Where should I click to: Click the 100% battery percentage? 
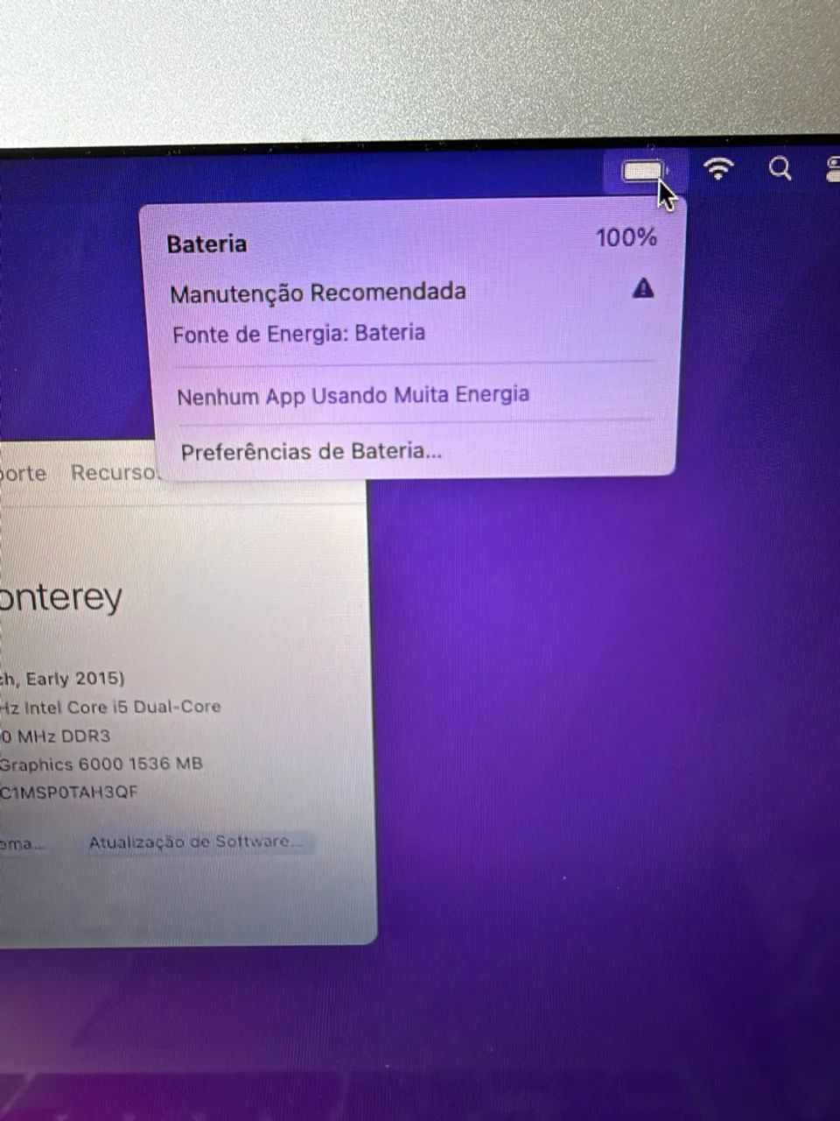click(626, 237)
